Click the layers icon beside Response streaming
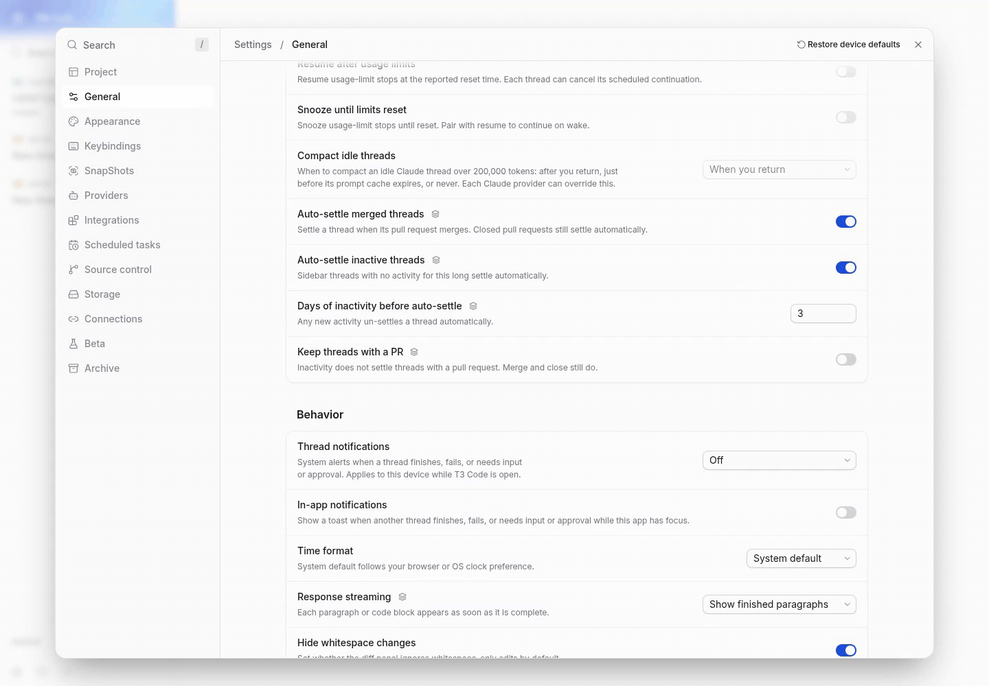989x686 pixels. coord(402,597)
